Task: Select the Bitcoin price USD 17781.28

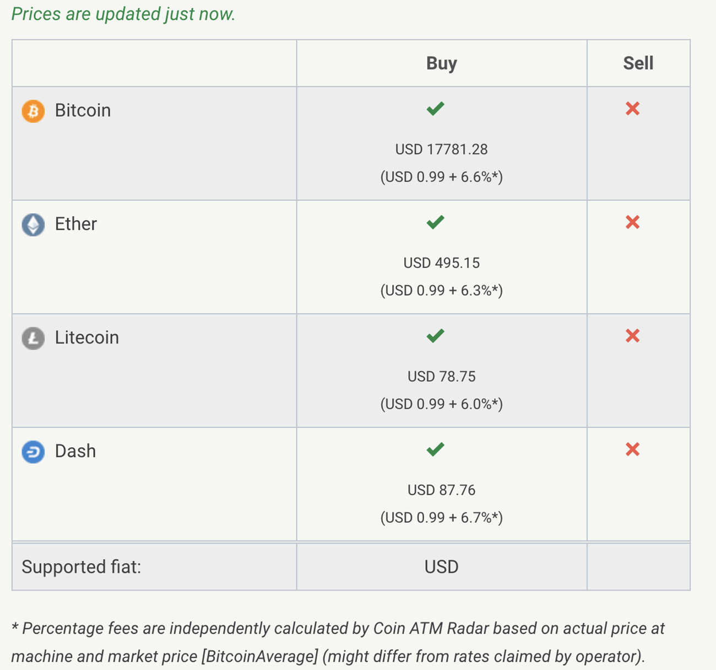Action: tap(442, 149)
